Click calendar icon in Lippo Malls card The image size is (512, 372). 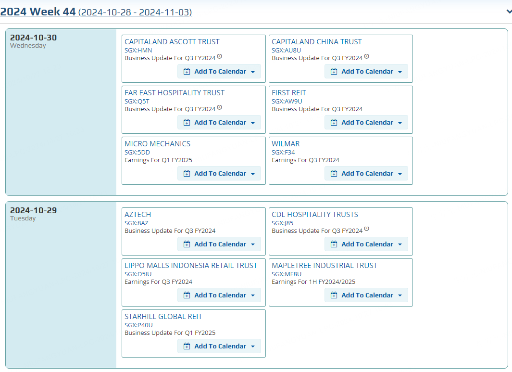coord(187,295)
